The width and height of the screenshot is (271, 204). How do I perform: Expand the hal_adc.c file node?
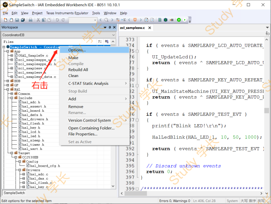point(24,174)
